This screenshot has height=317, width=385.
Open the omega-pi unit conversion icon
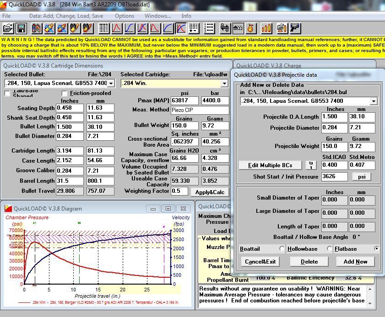(x=225, y=28)
